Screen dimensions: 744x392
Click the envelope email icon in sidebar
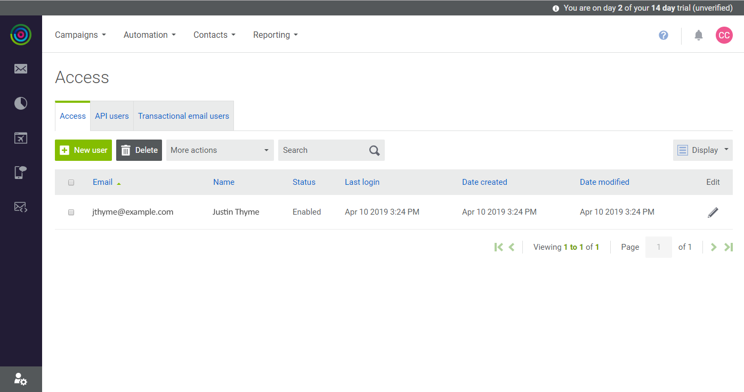pyautogui.click(x=21, y=69)
